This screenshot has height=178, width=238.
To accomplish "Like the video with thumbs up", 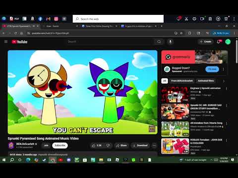I will [x=97, y=145].
